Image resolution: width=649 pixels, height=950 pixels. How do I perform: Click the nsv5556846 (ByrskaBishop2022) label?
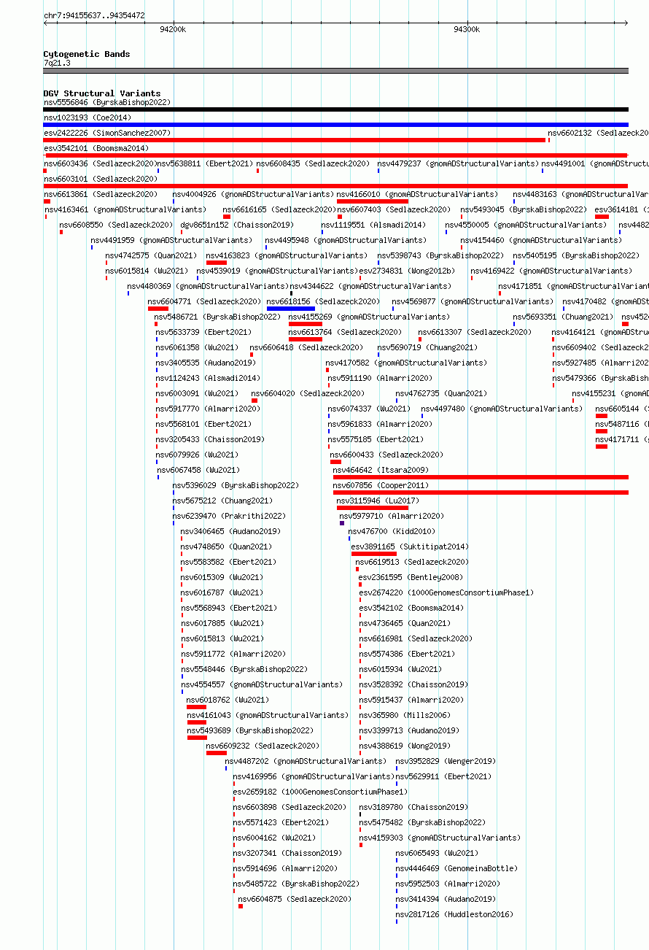click(107, 102)
